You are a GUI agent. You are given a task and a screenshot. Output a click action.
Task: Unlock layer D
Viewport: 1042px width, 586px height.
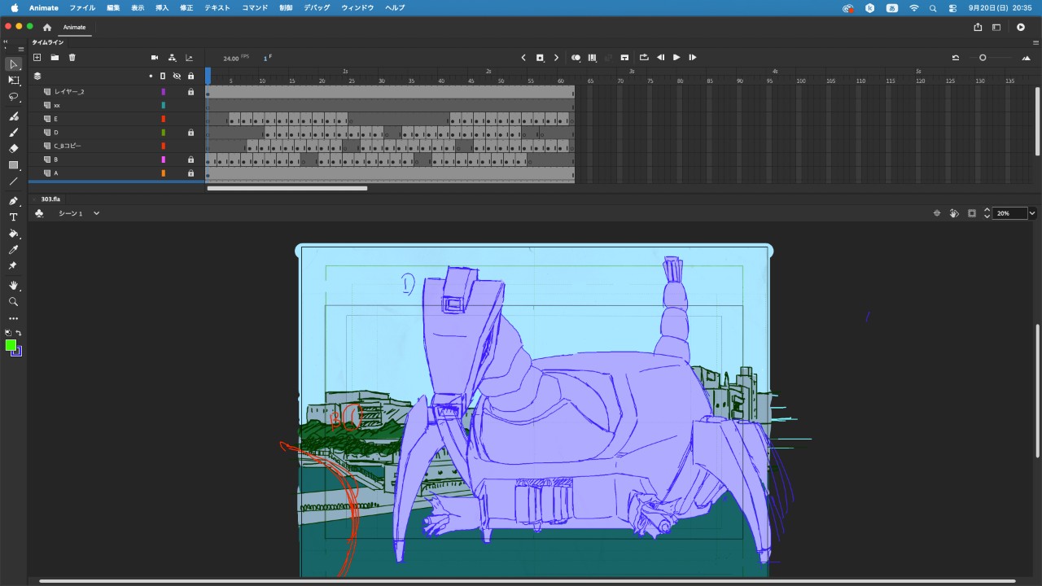(x=191, y=133)
